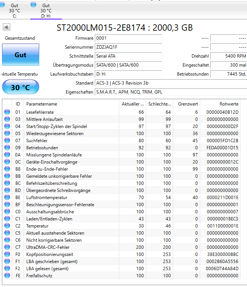Click the Eigenschaften S.M.A.R.T. features field

click(x=171, y=92)
